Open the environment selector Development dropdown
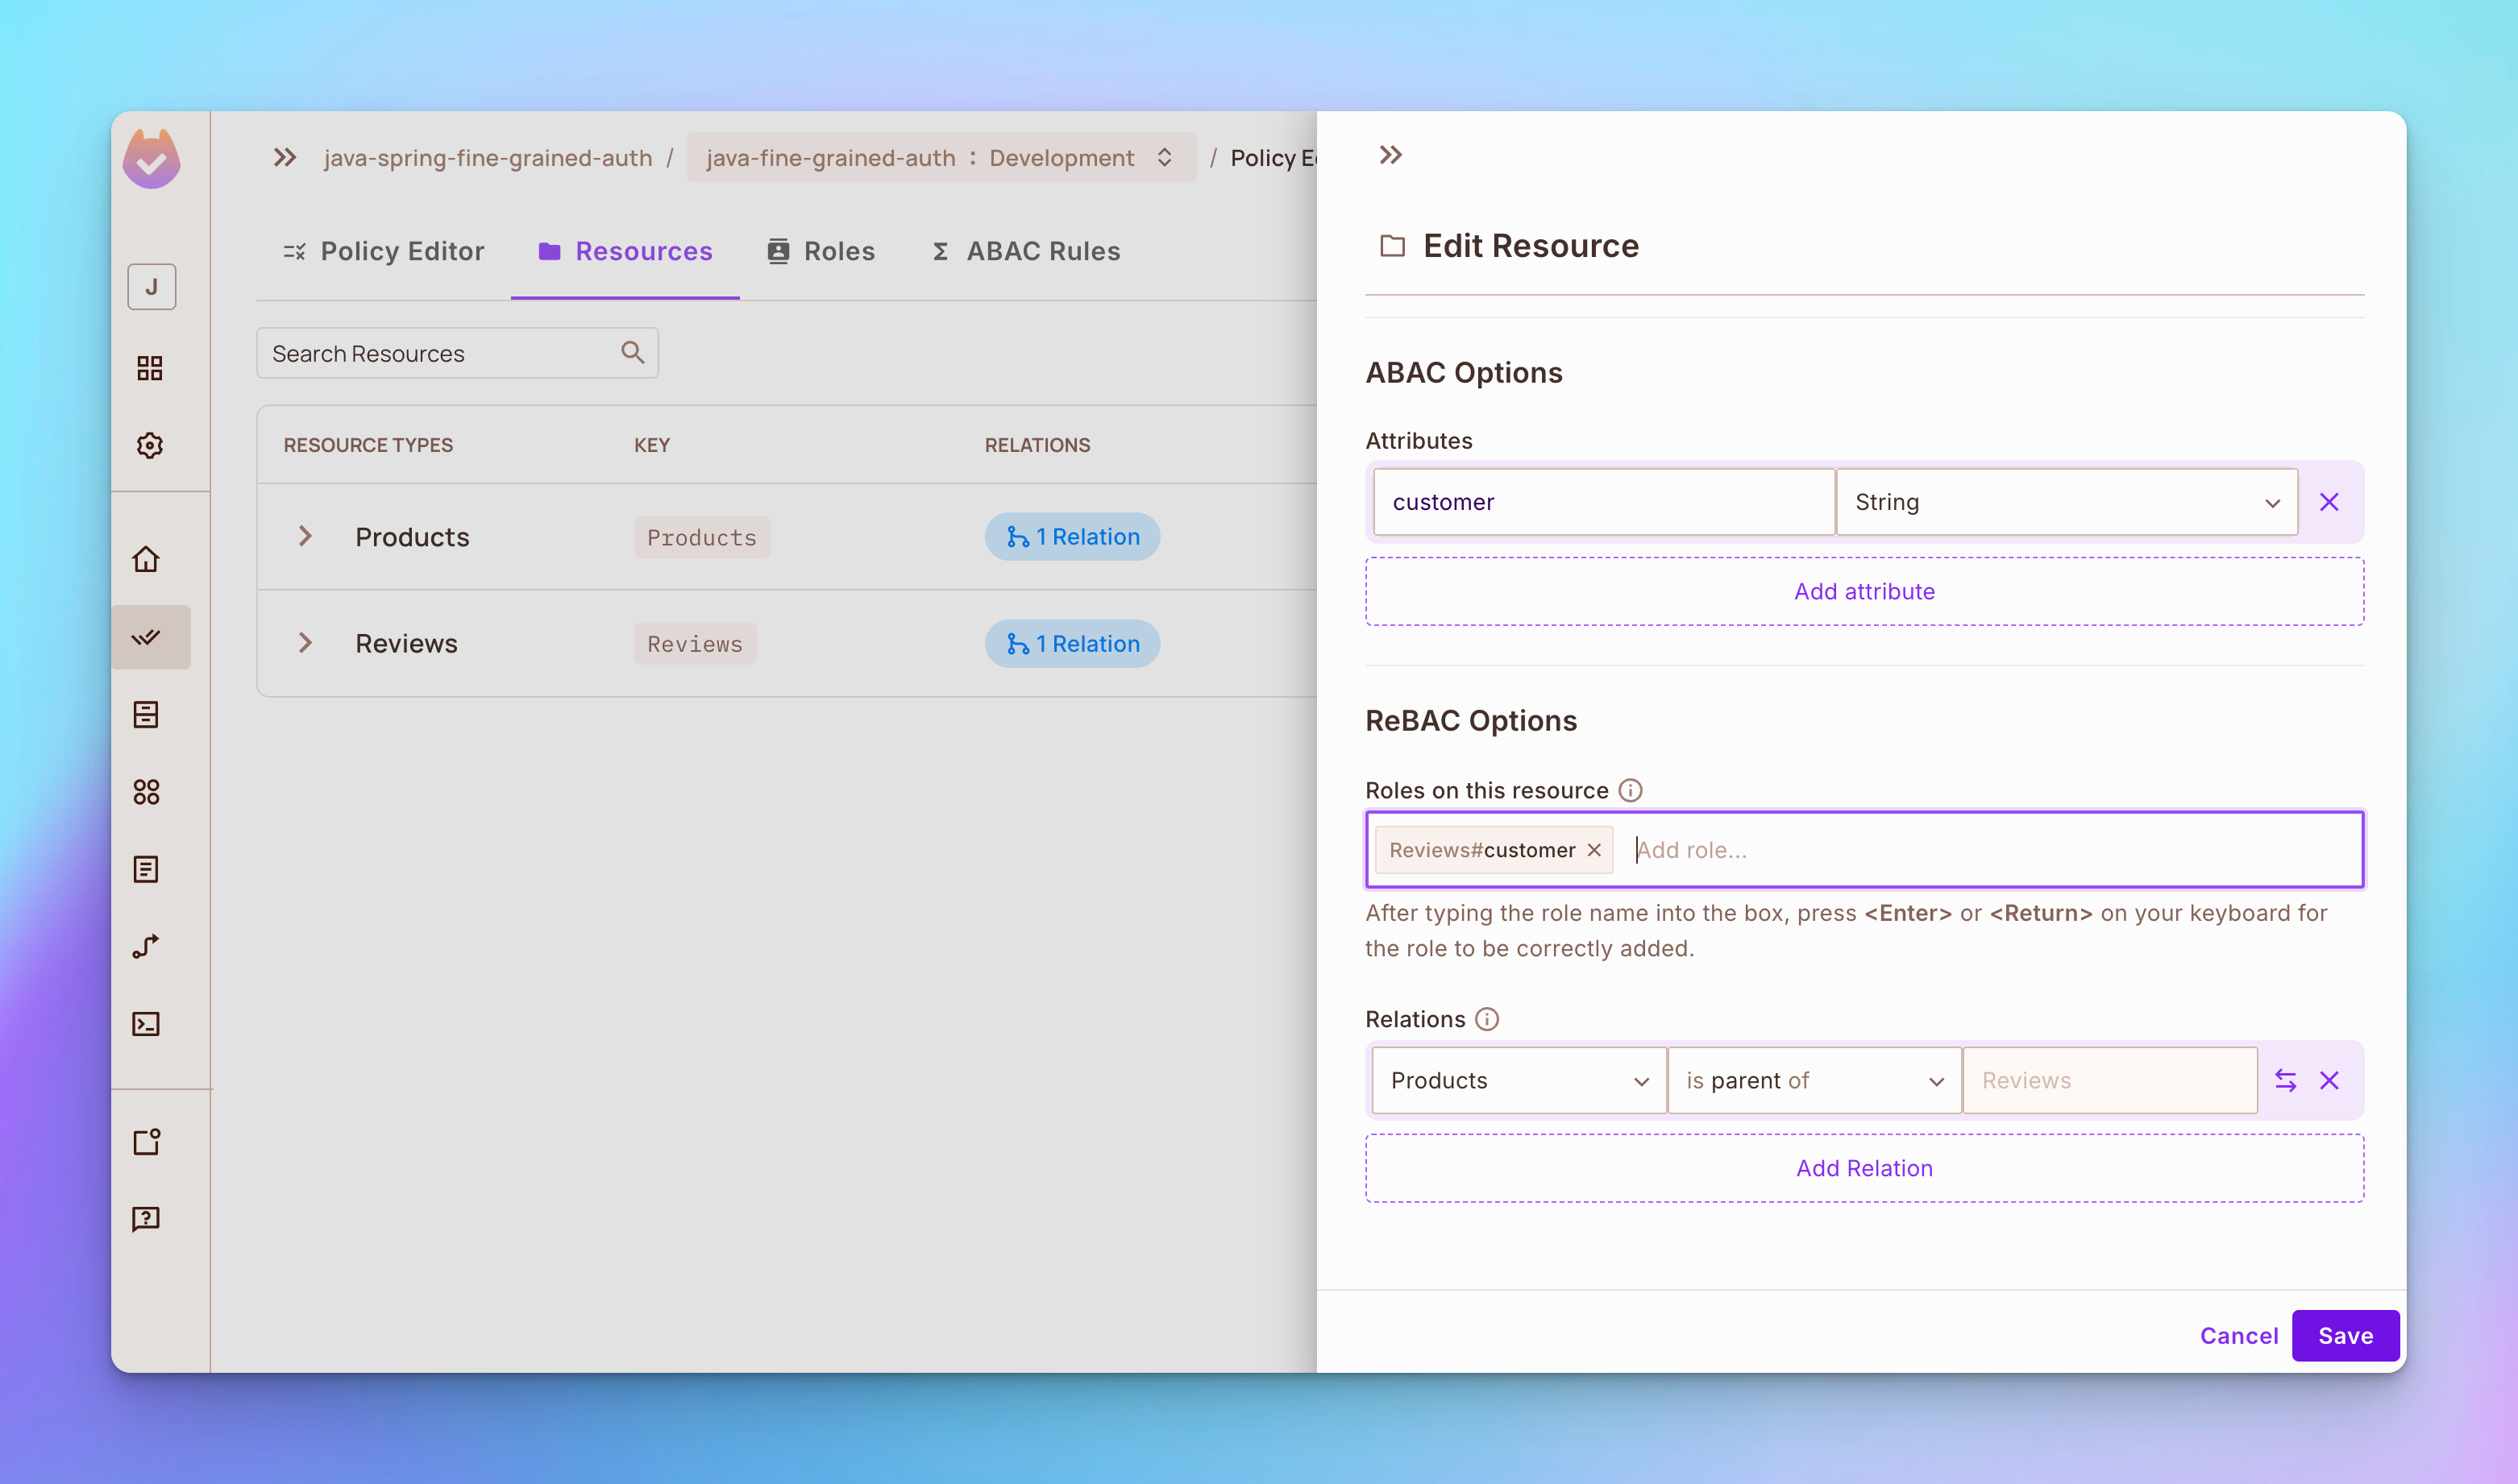The width and height of the screenshot is (2518, 1484). tap(941, 157)
